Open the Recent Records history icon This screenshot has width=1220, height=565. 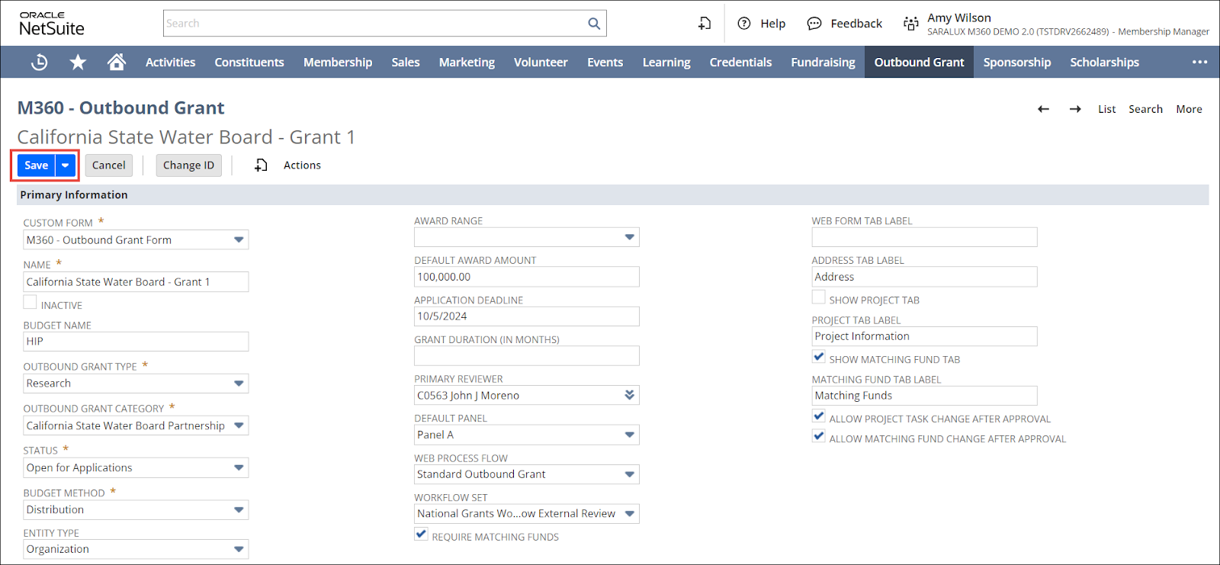point(39,63)
